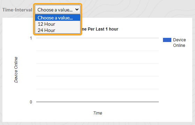Click the Time-Interval label text

pos(17,10)
